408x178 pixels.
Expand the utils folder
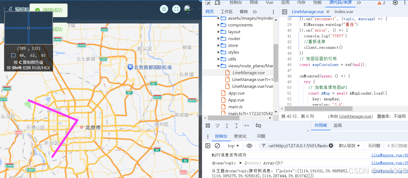click(x=218, y=59)
